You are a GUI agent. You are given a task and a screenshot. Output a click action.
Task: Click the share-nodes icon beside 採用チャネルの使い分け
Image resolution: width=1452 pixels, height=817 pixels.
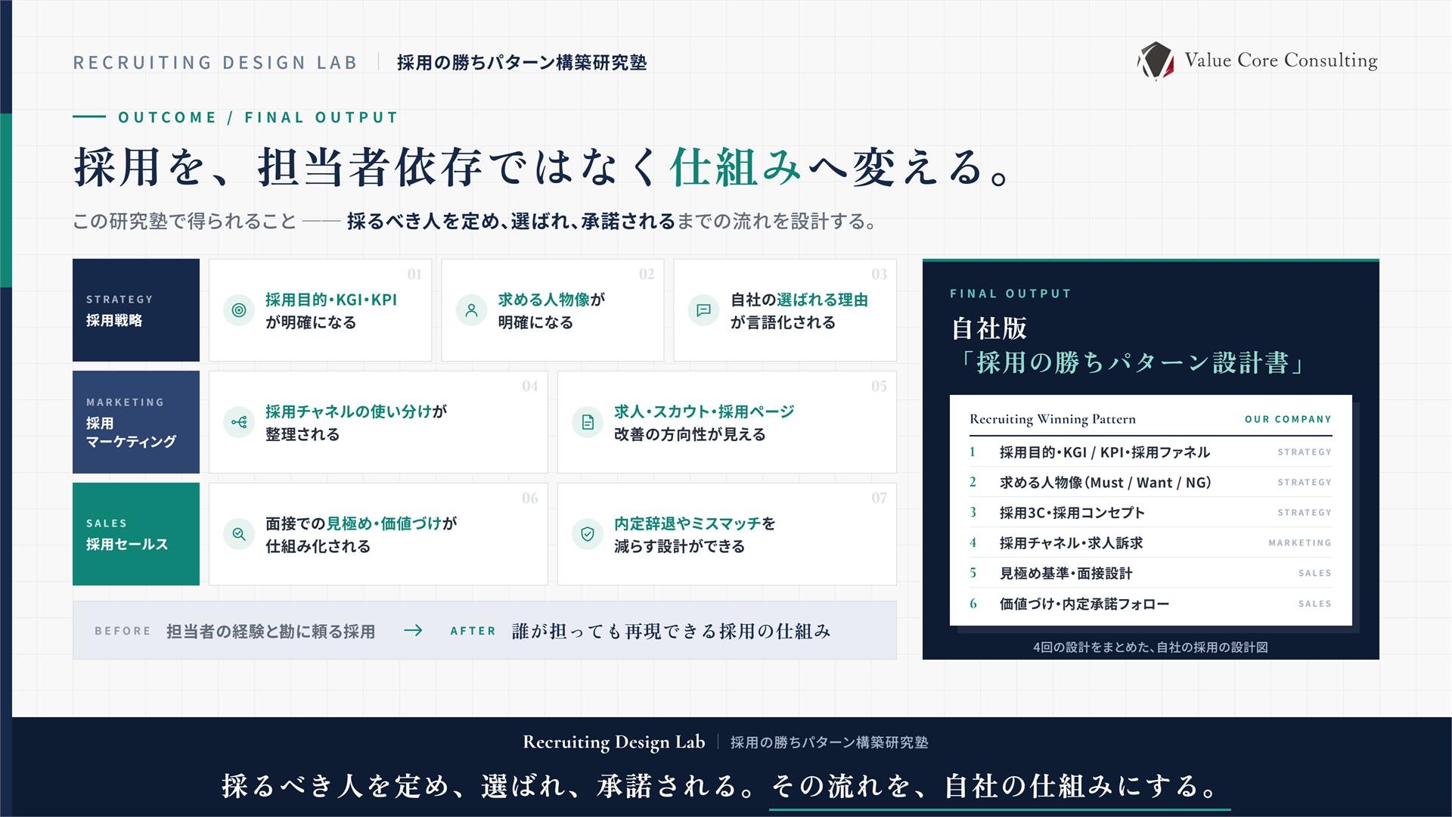[x=239, y=422]
